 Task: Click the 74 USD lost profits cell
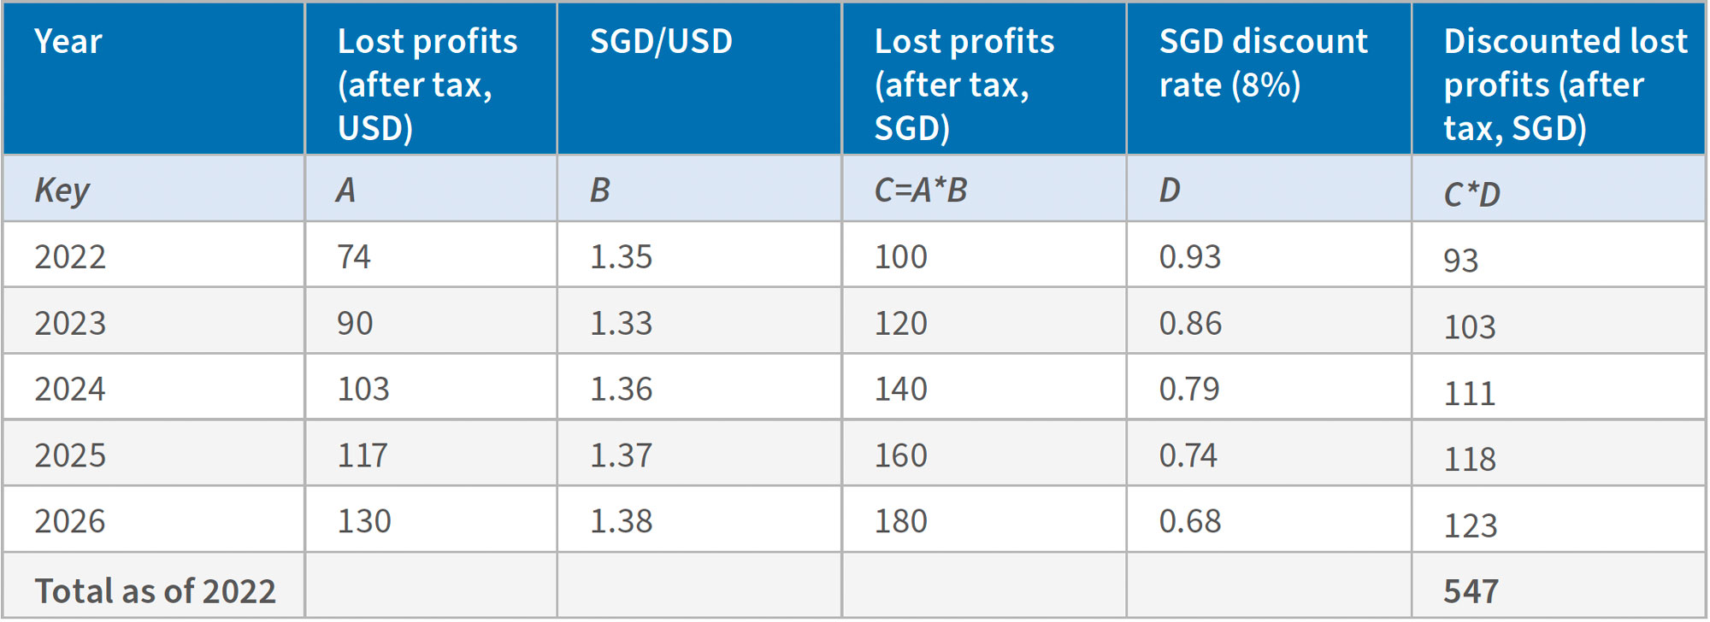coord(354,256)
